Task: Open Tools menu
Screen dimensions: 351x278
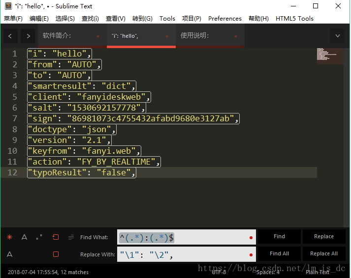Action: point(167,18)
